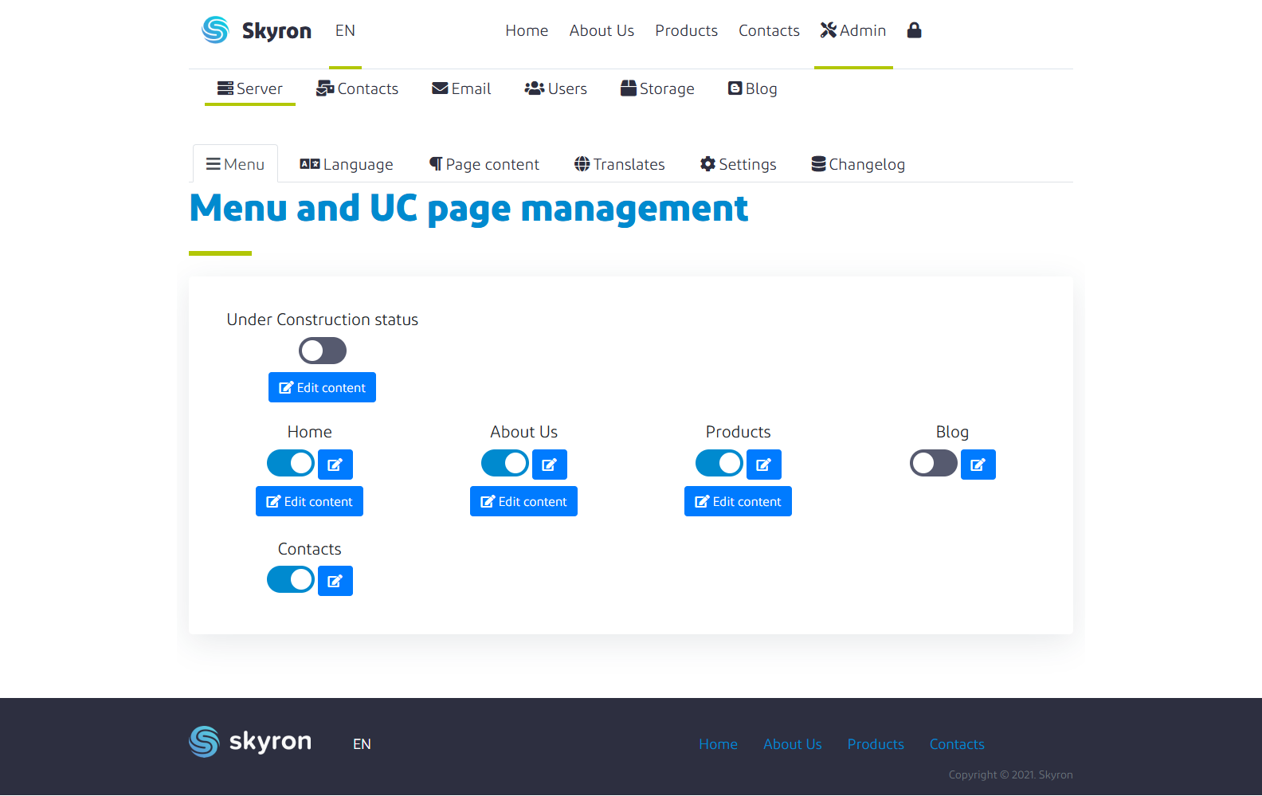Go to Home in top navigation
1262x796 pixels.
527,30
